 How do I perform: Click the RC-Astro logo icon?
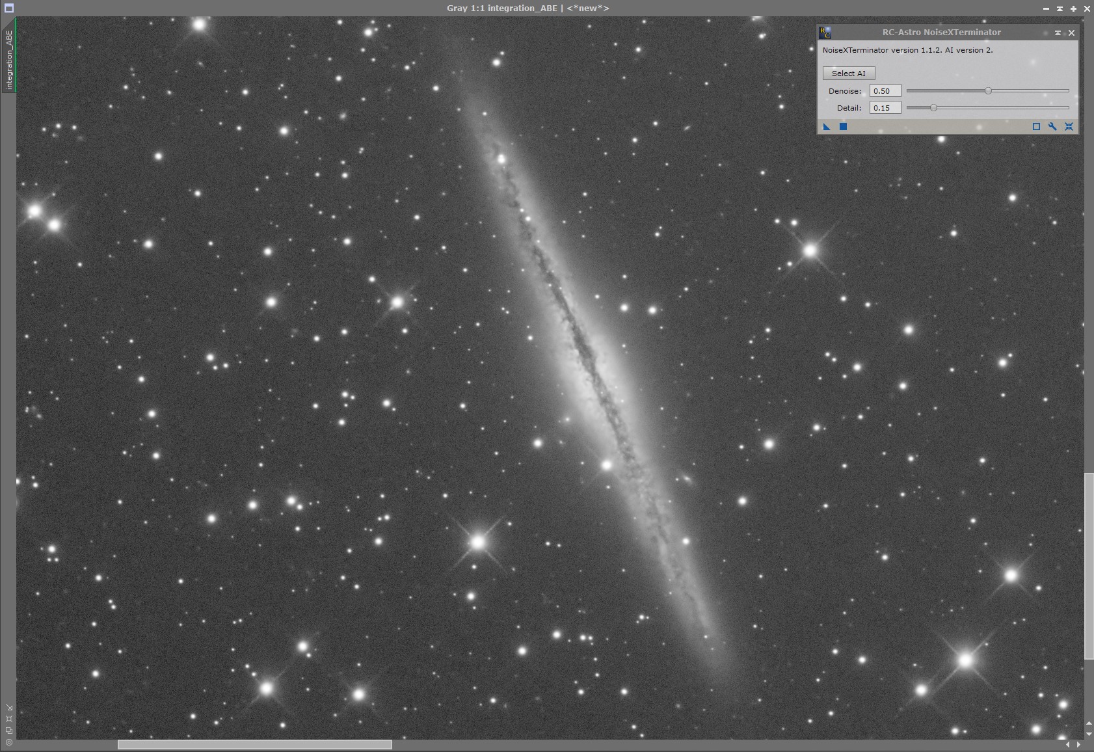click(x=825, y=33)
